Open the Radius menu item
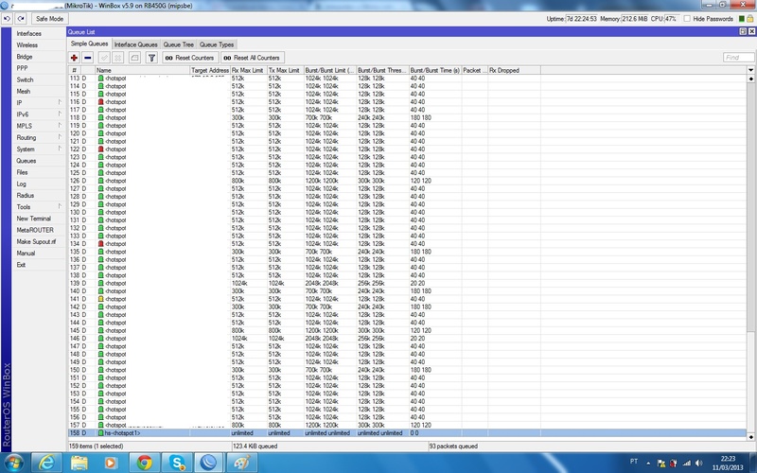The width and height of the screenshot is (757, 473). pos(26,196)
